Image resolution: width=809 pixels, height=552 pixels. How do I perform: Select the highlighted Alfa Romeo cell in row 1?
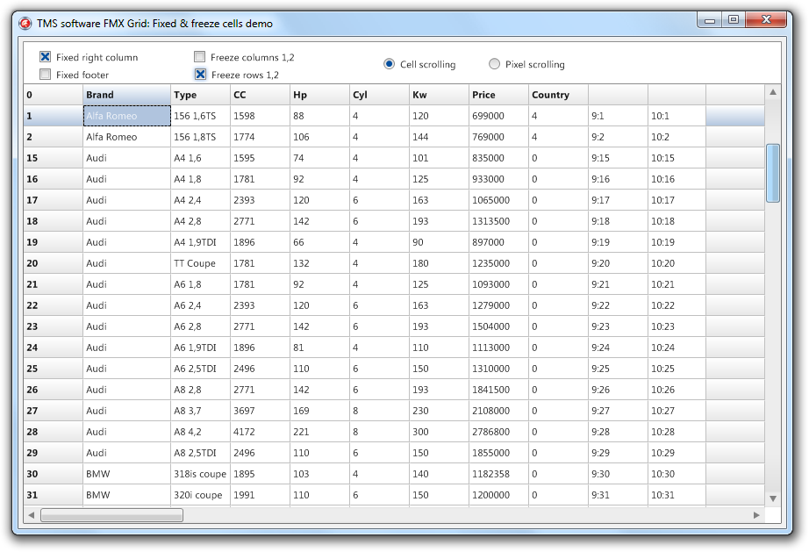(127, 116)
